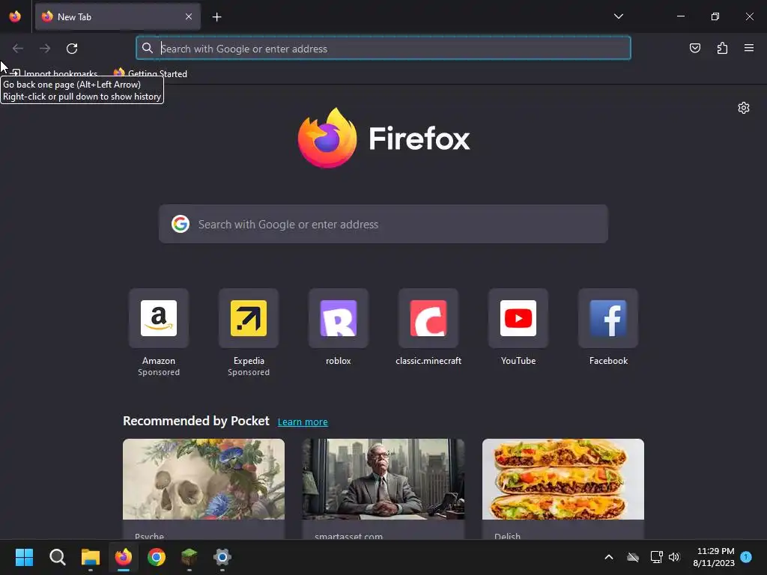Screen dimensions: 767x575
Task: Open the Extensions puzzle icon
Action: point(722,48)
